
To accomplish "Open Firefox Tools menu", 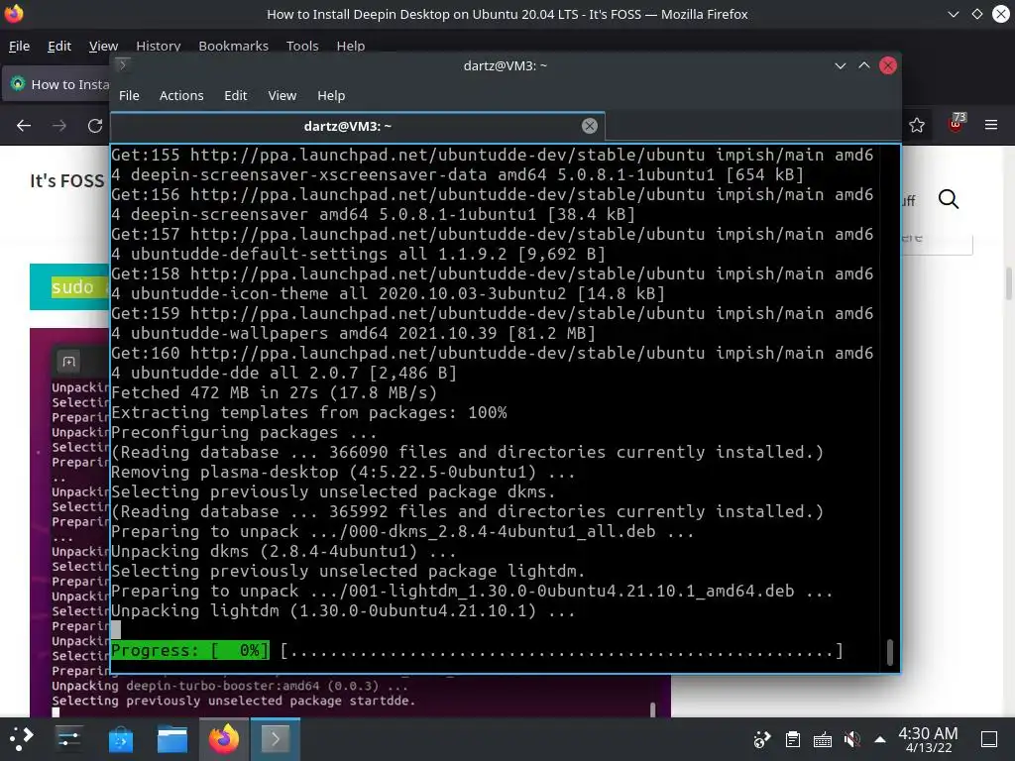I will 302,46.
